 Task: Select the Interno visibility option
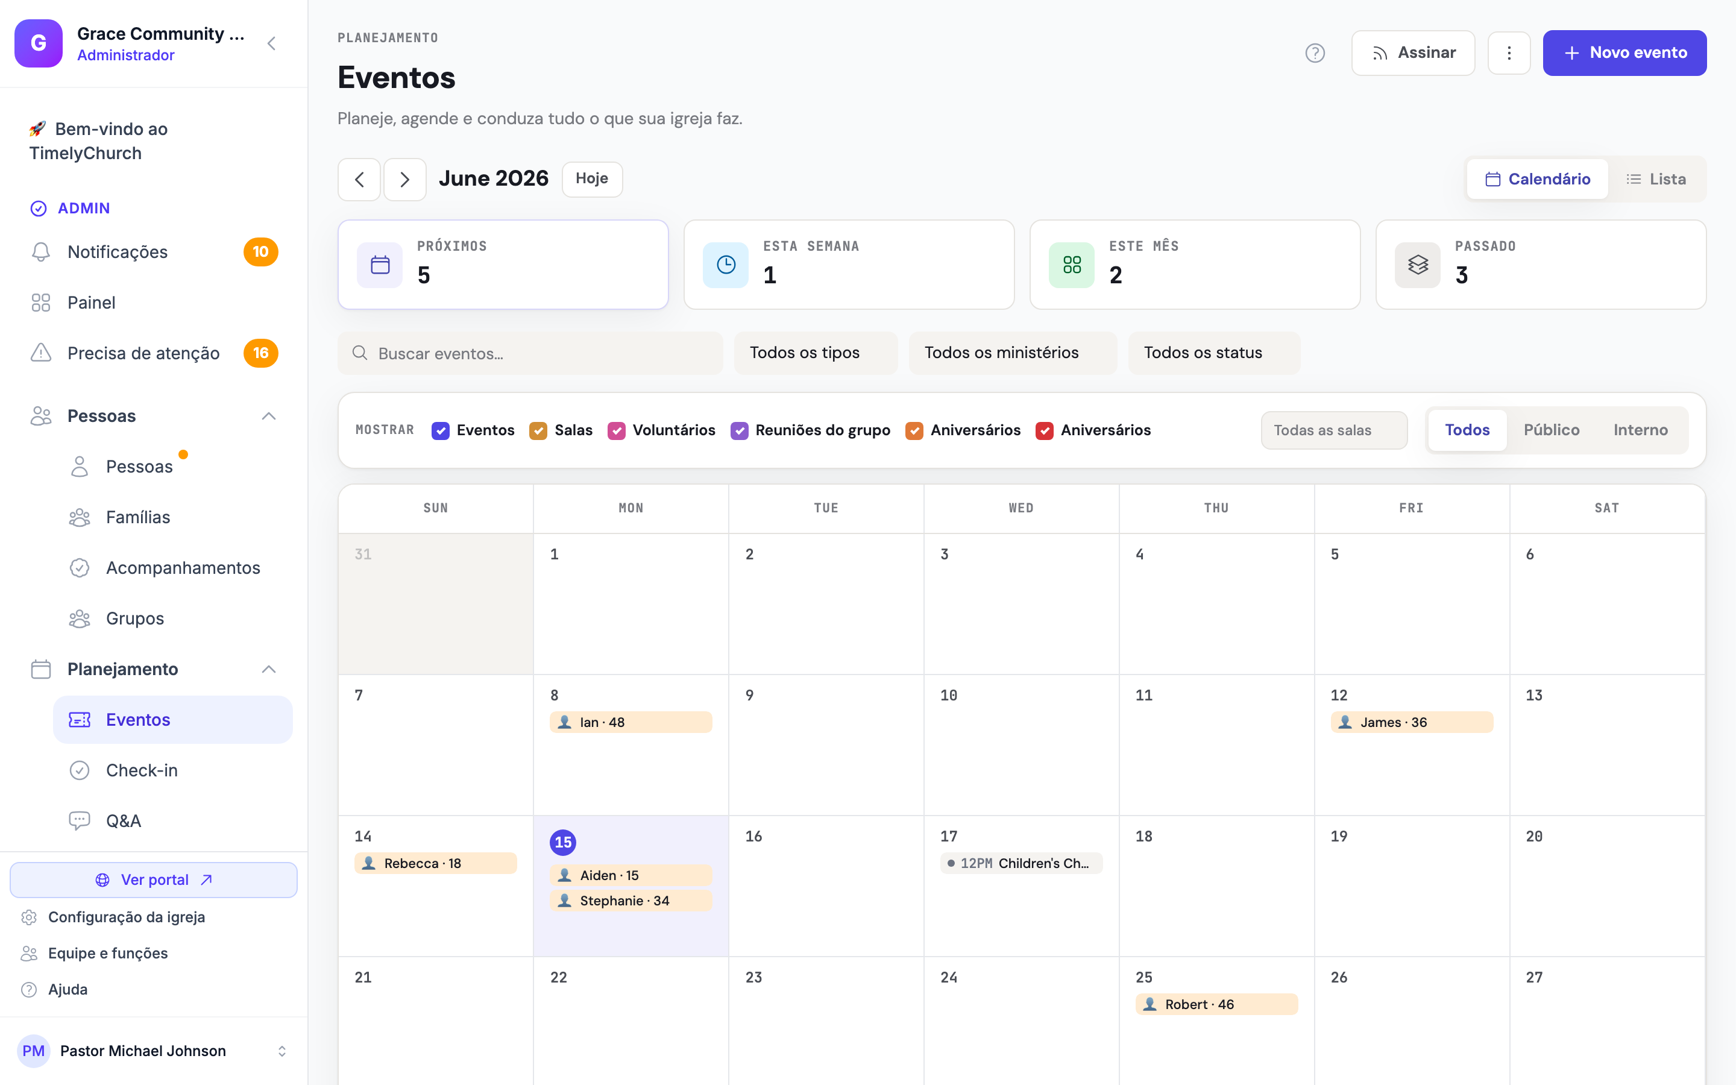(x=1641, y=430)
